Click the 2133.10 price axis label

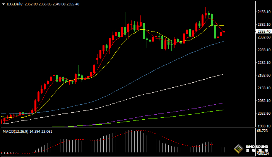(x=264, y=88)
